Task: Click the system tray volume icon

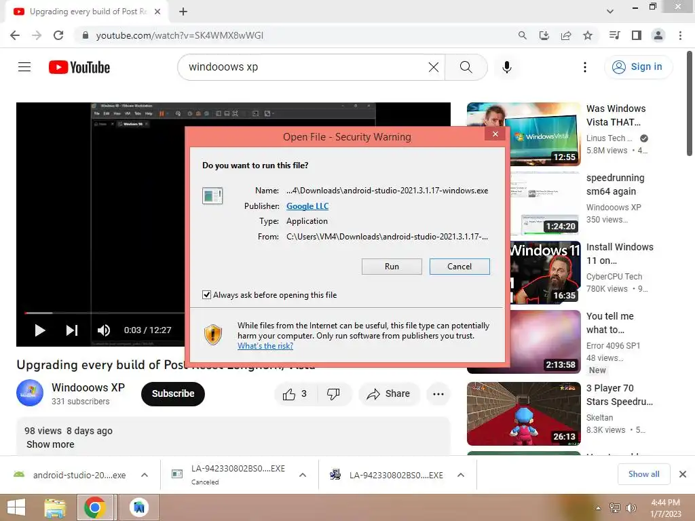Action: point(631,508)
